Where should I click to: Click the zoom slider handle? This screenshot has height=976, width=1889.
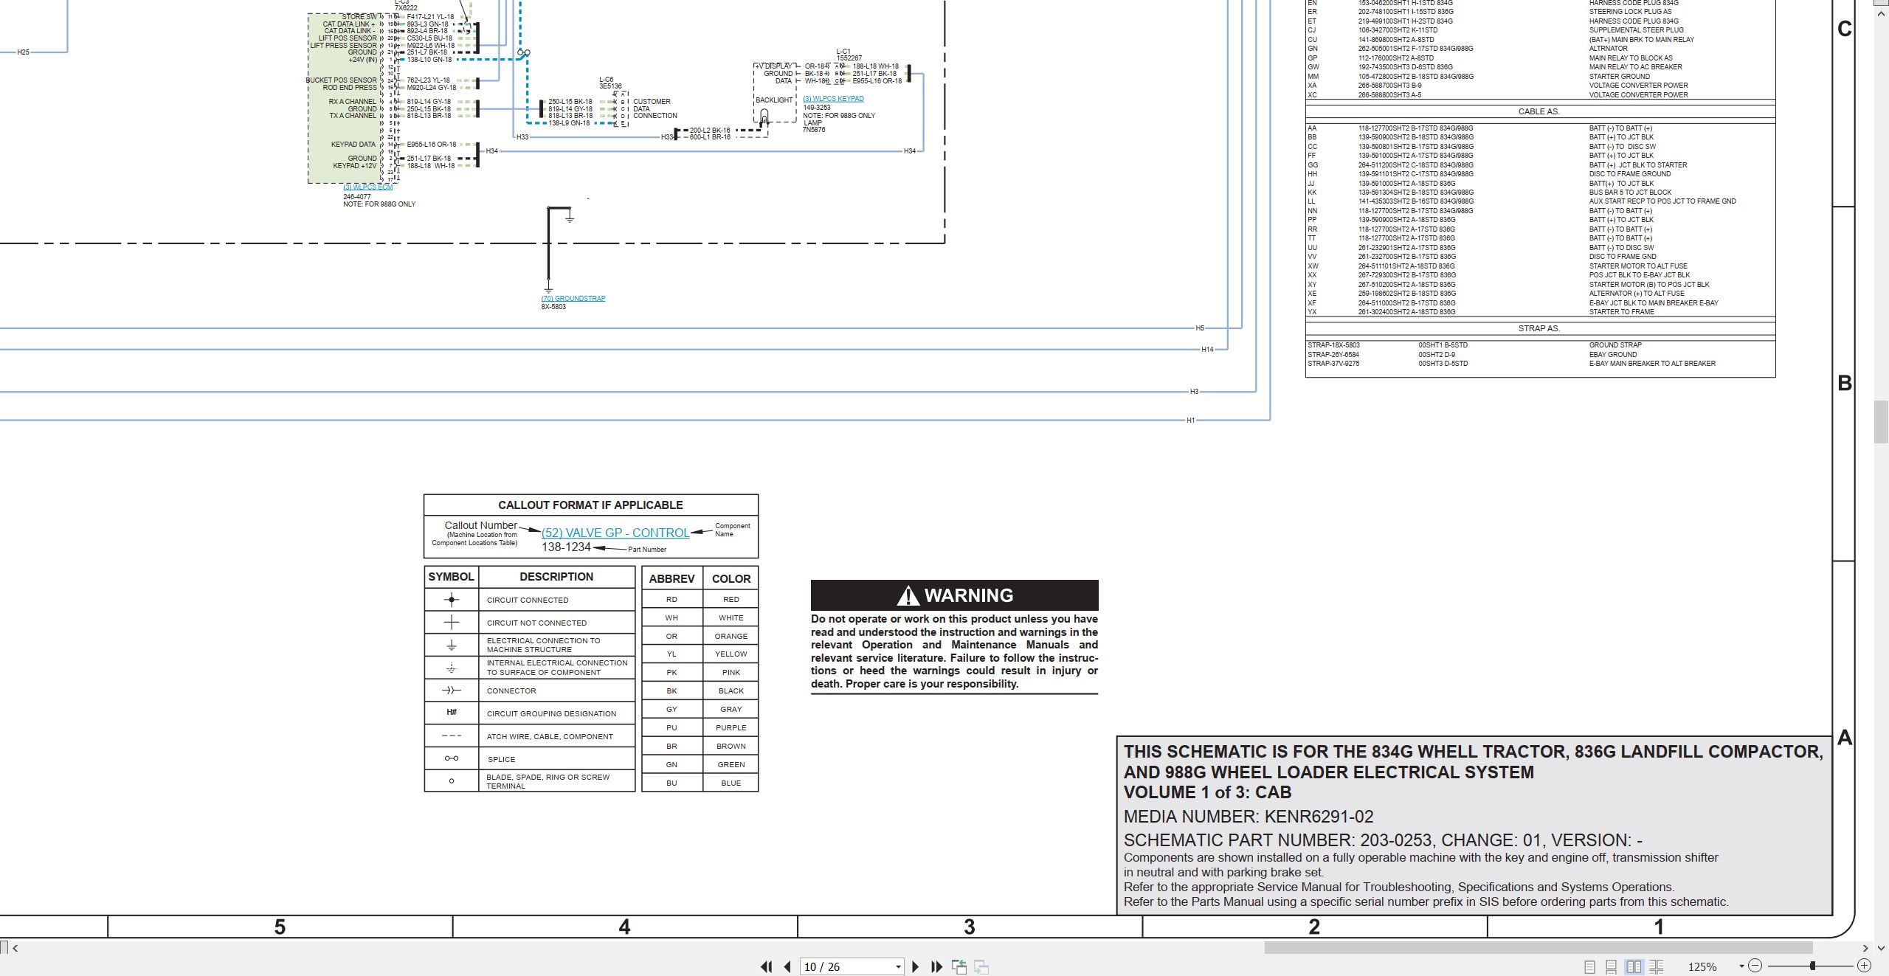(1812, 966)
